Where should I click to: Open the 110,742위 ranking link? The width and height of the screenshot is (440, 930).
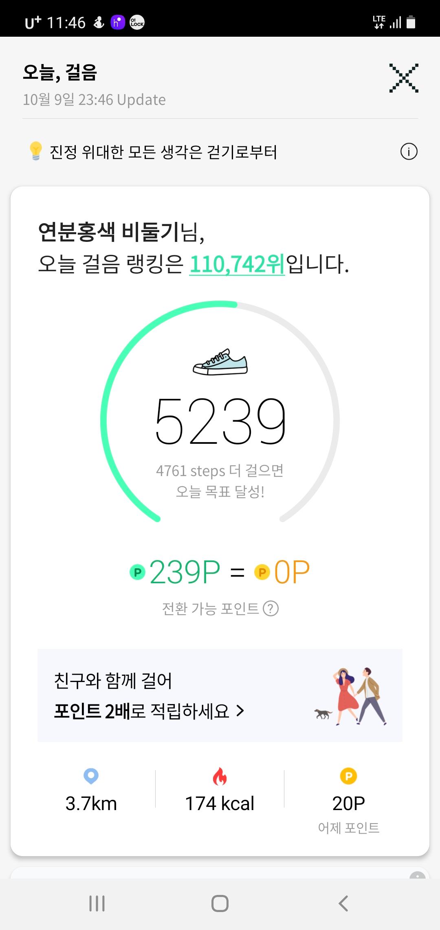[x=237, y=264]
